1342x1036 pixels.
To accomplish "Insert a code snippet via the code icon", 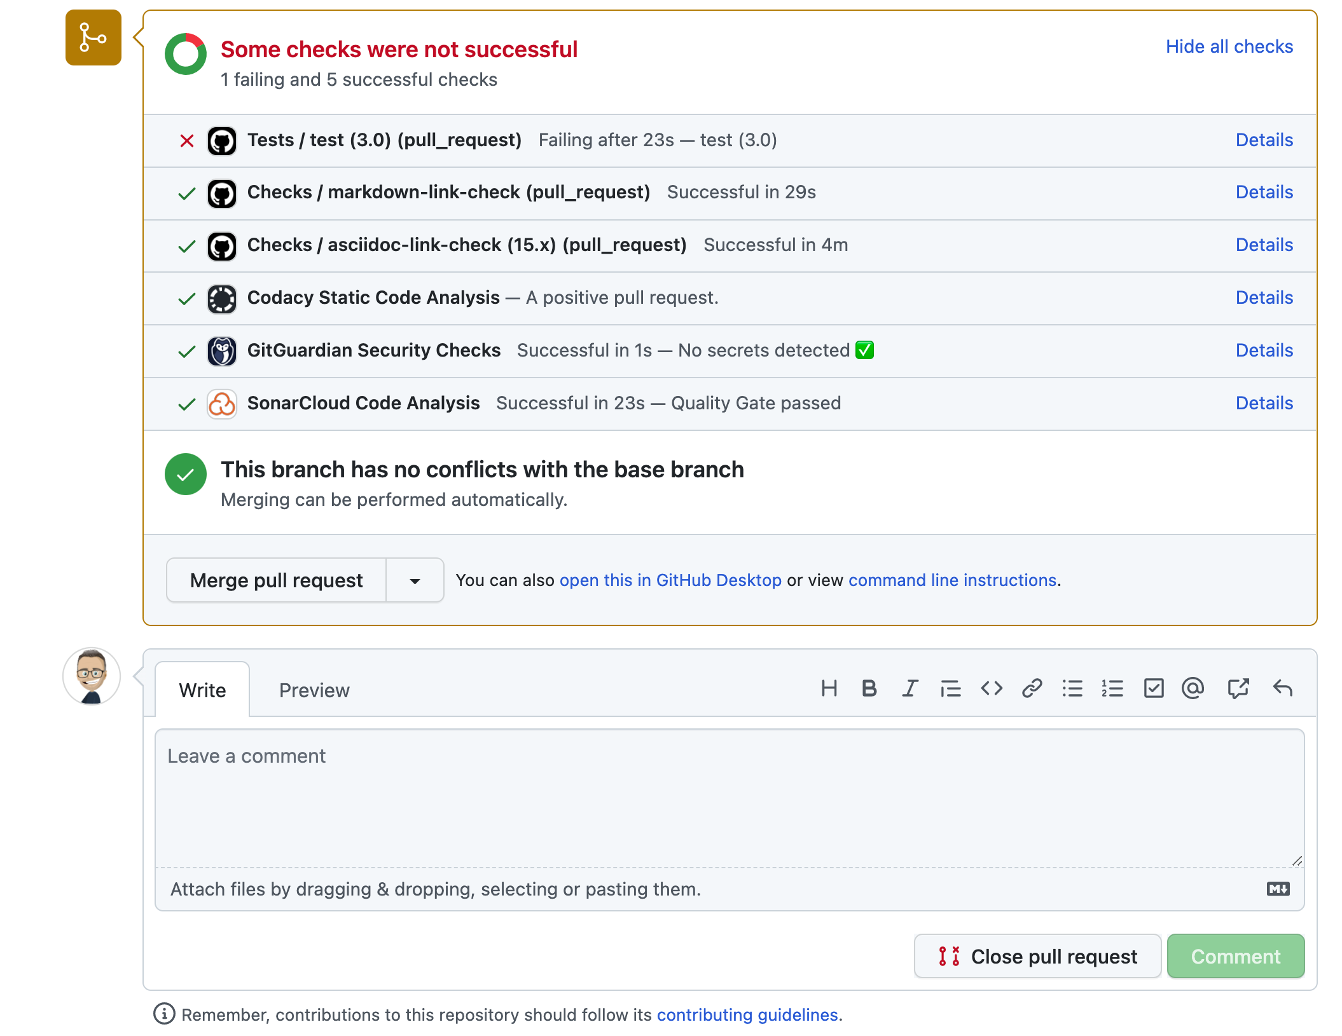I will pos(991,688).
